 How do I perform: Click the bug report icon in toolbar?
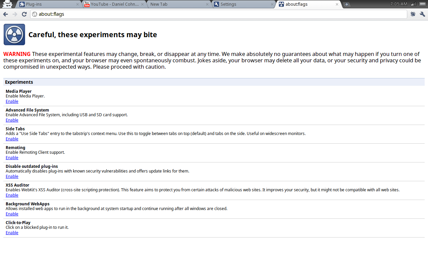tap(413, 14)
